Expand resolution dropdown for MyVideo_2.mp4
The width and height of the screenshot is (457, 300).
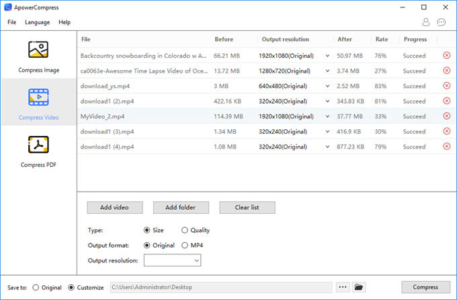pos(327,116)
